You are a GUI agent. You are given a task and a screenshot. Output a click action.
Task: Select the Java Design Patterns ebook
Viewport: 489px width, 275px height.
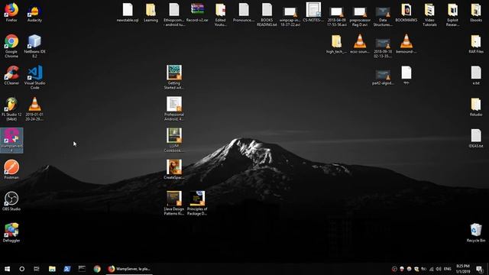[x=174, y=203]
